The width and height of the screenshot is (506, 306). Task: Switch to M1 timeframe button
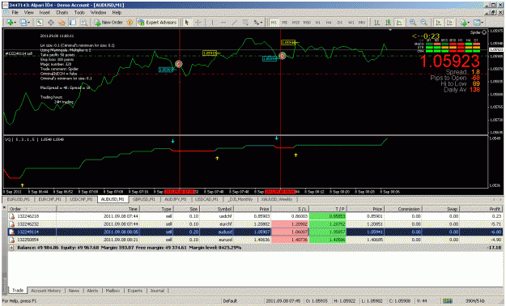pyautogui.click(x=274, y=23)
